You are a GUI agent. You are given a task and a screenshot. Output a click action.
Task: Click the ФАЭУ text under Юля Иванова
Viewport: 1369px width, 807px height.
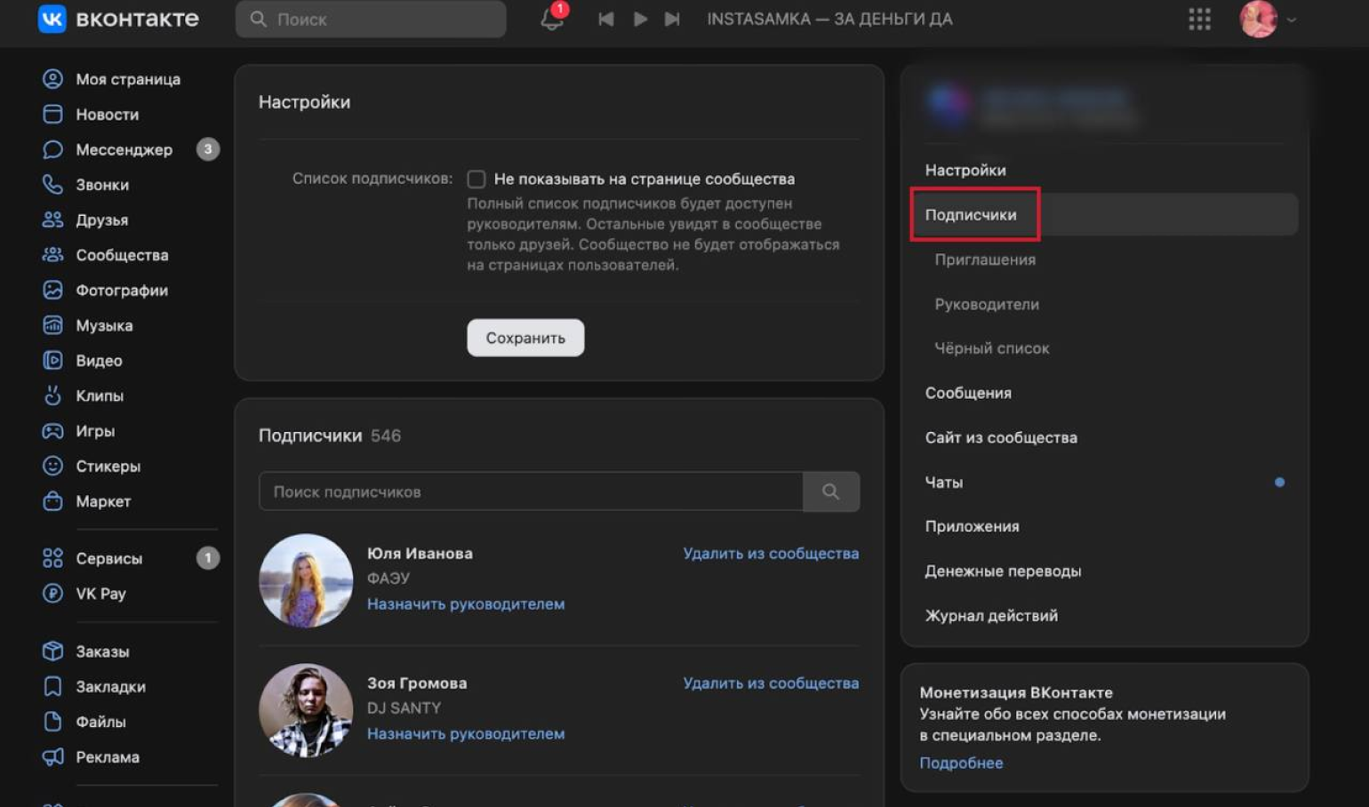coord(388,578)
